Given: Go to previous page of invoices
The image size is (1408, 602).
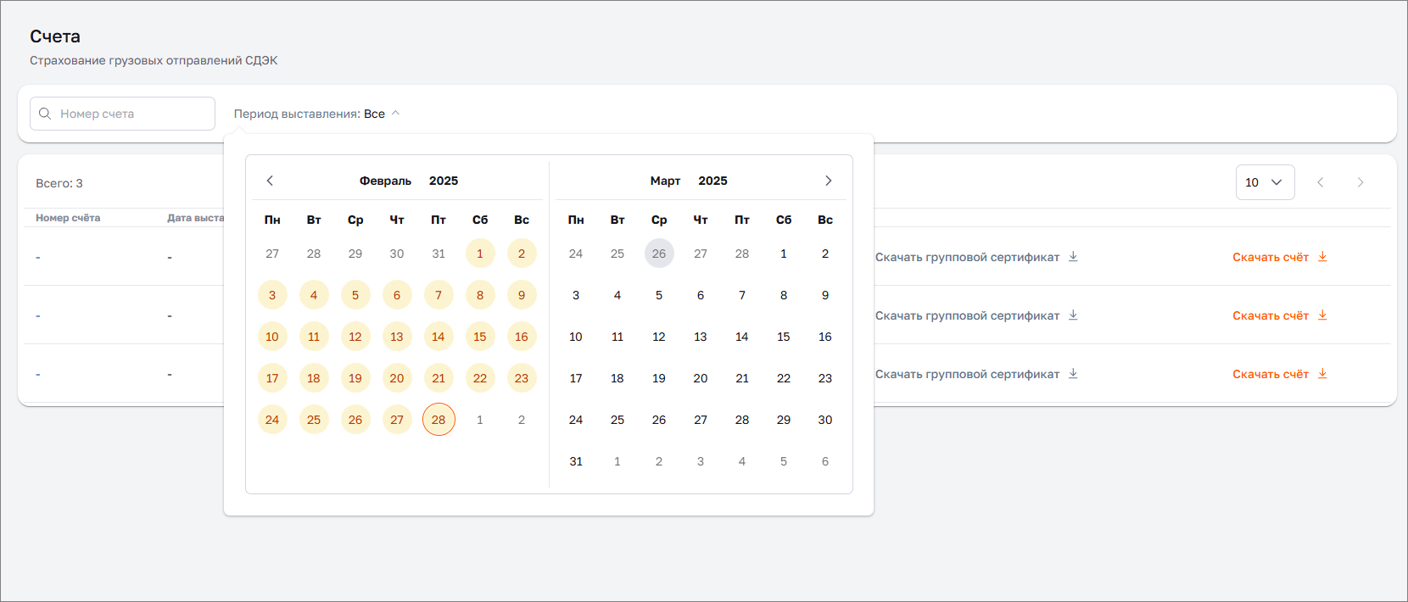Looking at the screenshot, I should pyautogui.click(x=1320, y=182).
